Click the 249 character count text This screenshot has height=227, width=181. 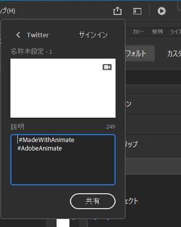click(111, 127)
